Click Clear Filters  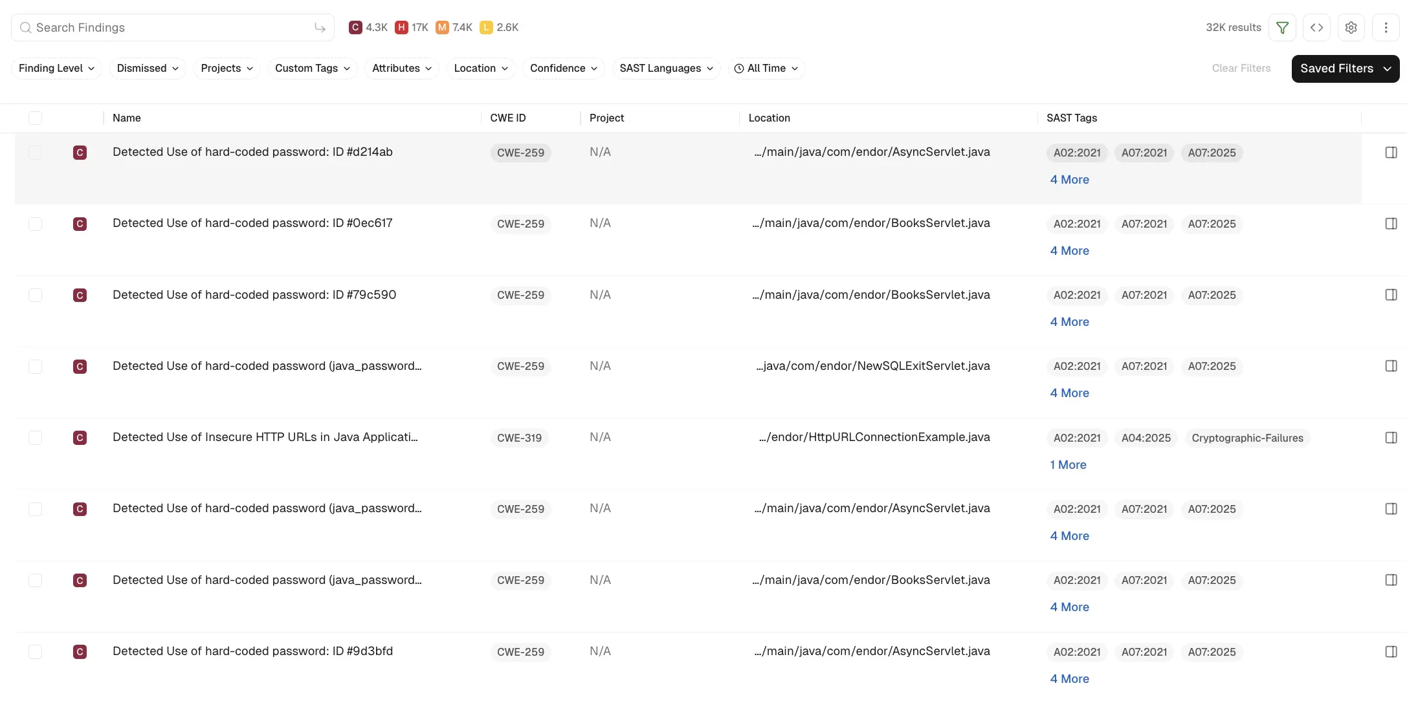(1241, 68)
